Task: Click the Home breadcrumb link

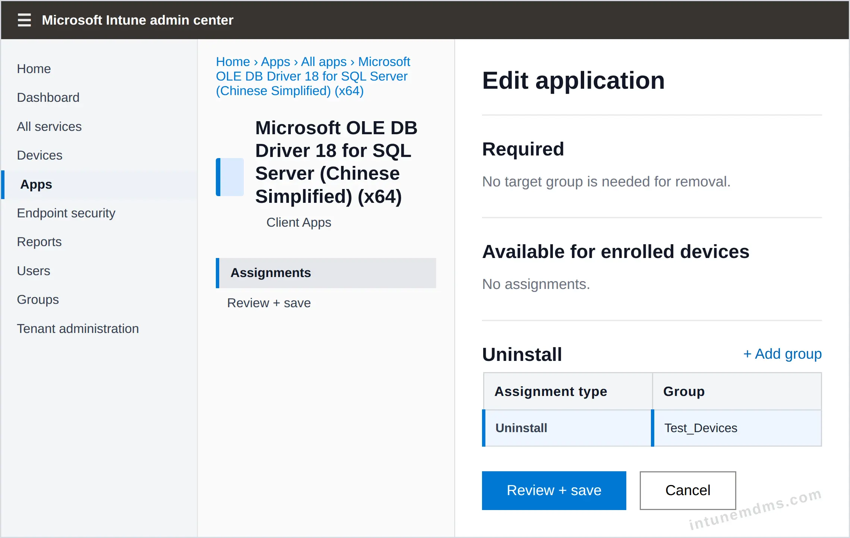Action: 233,62
